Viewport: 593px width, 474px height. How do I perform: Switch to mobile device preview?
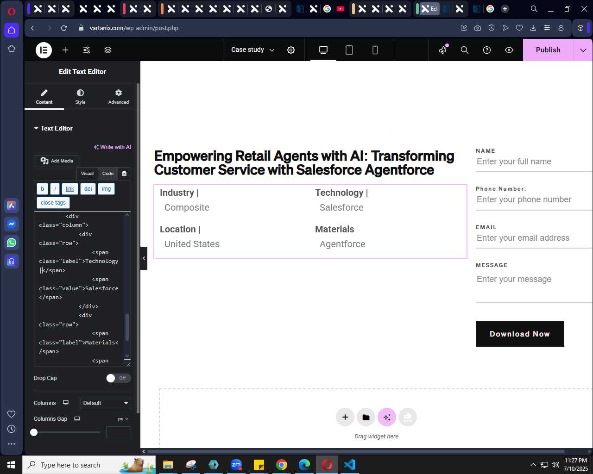coord(375,50)
